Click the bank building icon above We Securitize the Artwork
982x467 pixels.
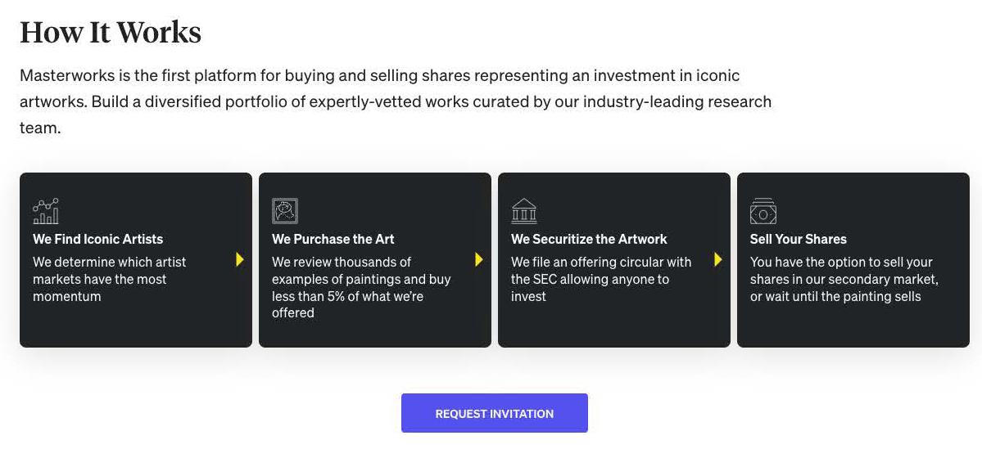(x=524, y=211)
